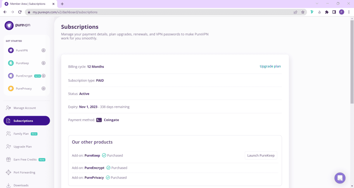Open the Manage Account menu item

point(27,108)
